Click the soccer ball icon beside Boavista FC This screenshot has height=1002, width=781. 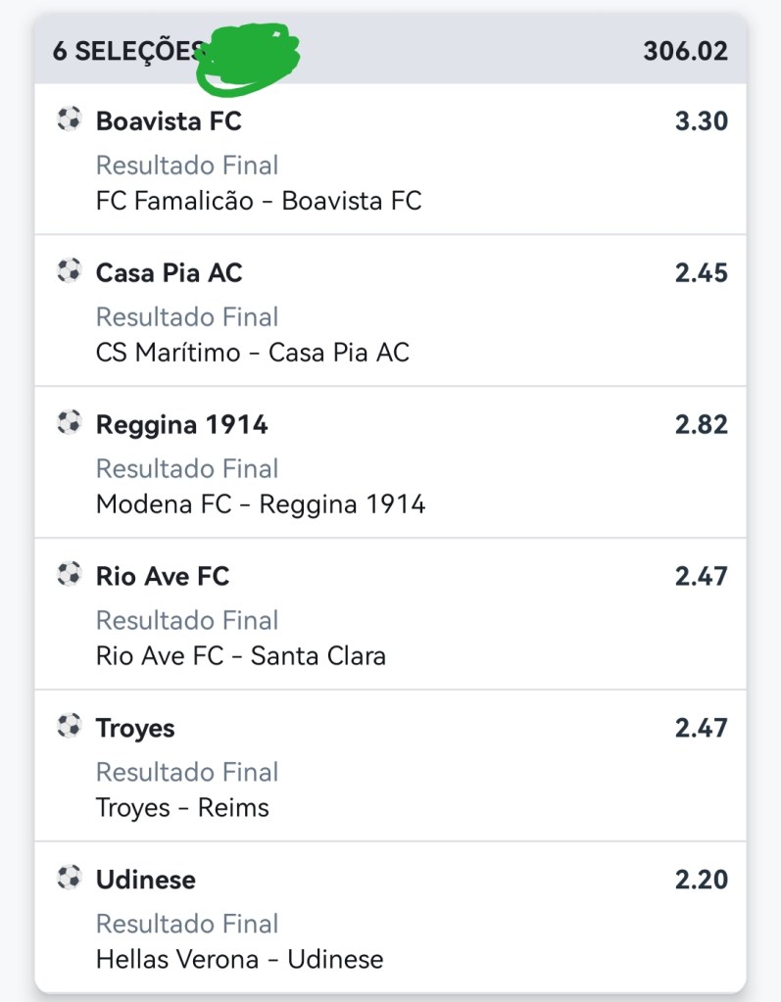pos(69,119)
